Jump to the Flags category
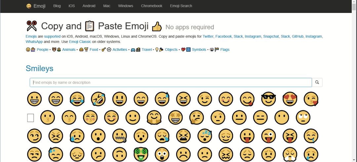 click(225, 49)
